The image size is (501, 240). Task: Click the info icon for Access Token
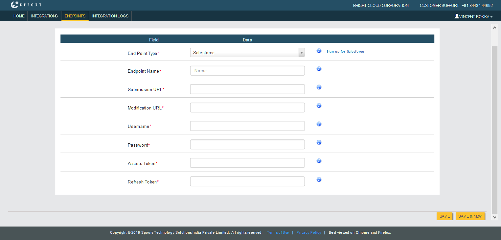[x=319, y=161]
